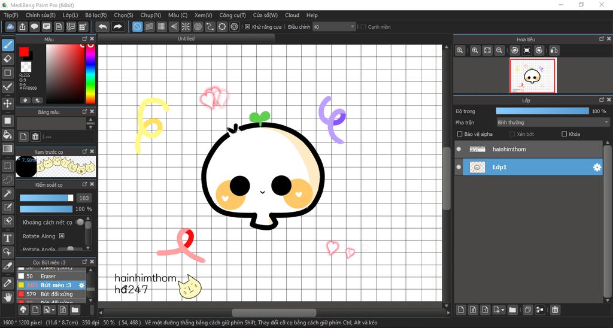This screenshot has width=613, height=328.
Task: Select the Eraser brush entry
Action: (51, 276)
